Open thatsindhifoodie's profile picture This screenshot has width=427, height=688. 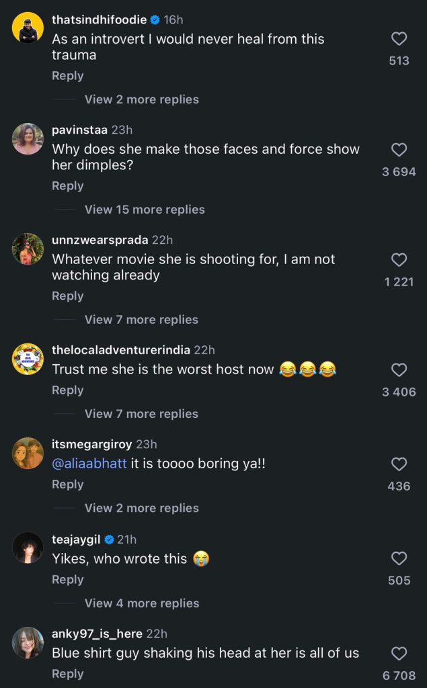(28, 29)
